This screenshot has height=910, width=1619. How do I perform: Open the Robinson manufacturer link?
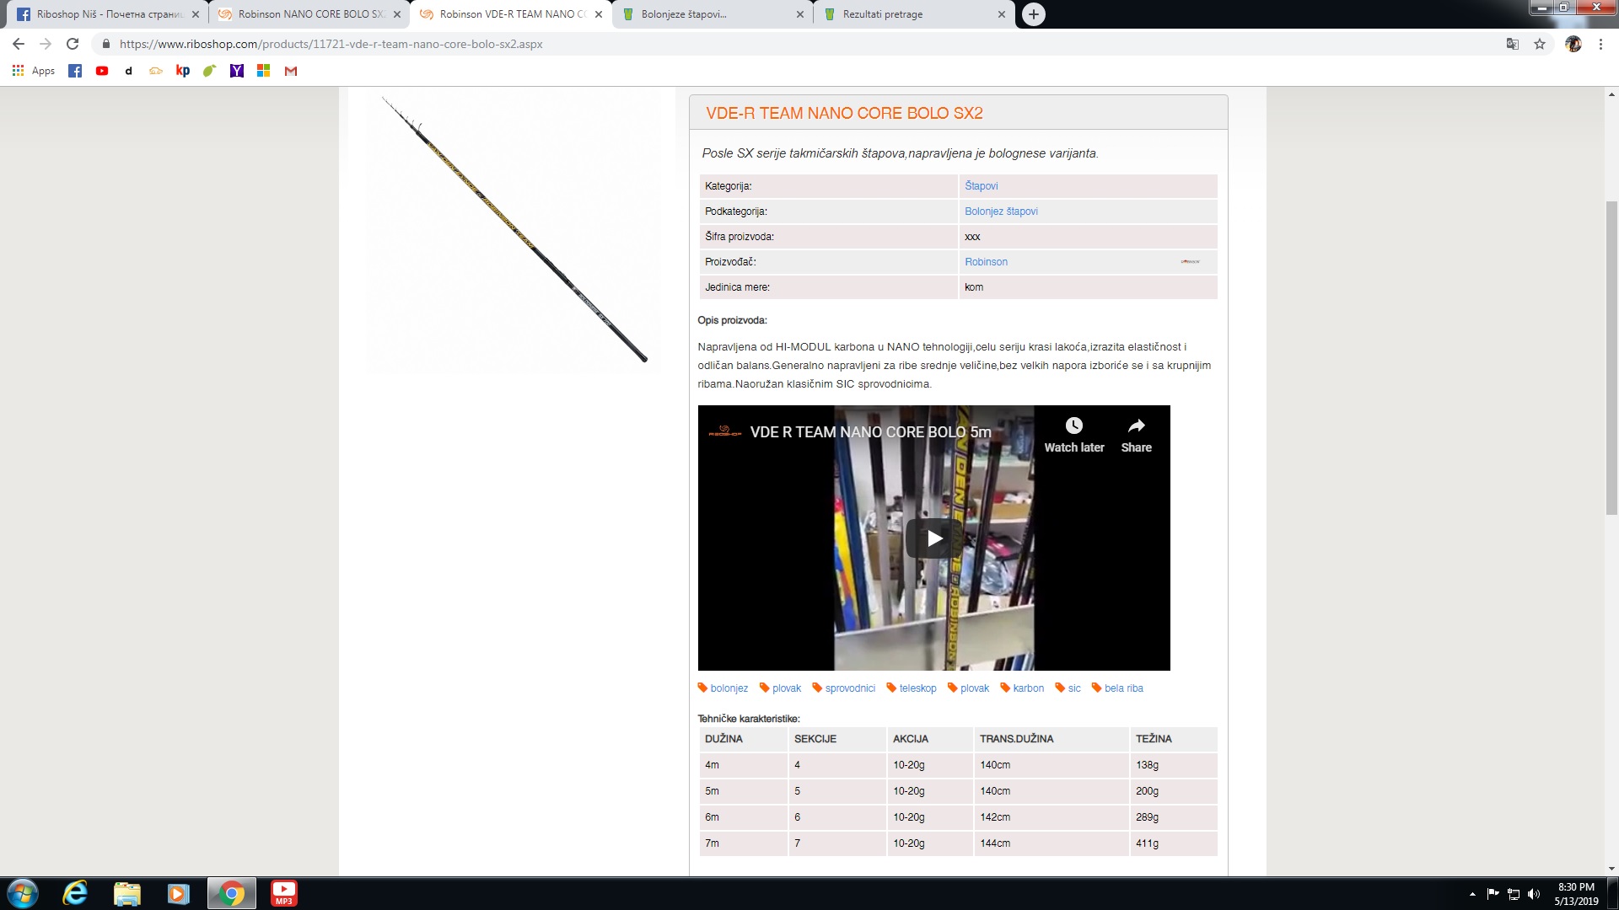[x=986, y=262]
